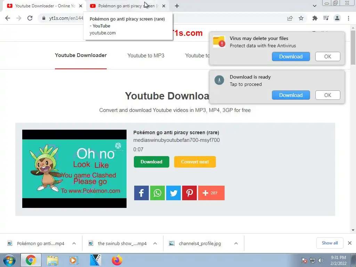Open Firefox from the taskbar

coord(117,260)
